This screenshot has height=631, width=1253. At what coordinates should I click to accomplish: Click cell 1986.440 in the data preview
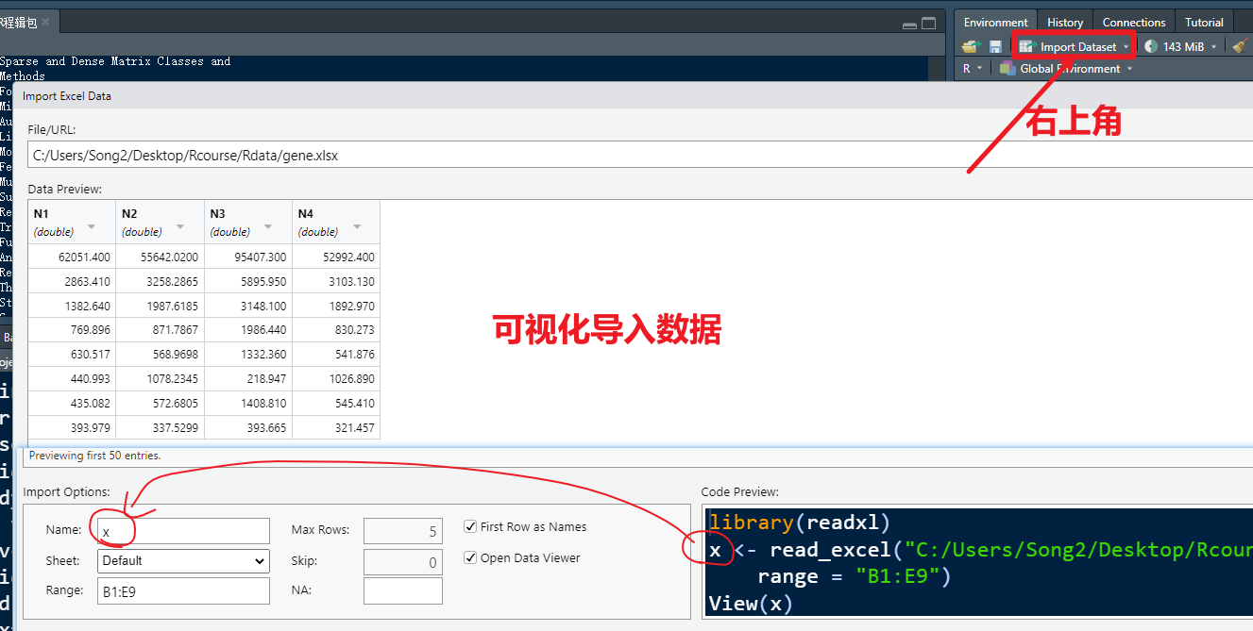point(248,330)
